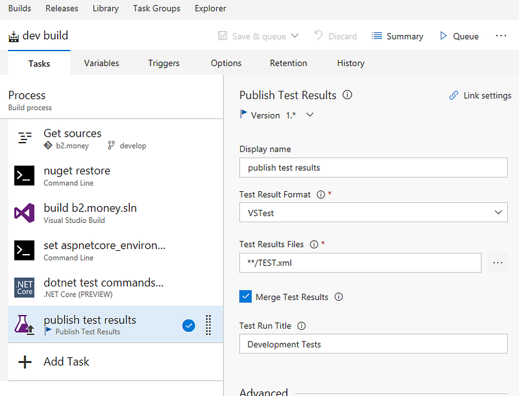Image resolution: width=519 pixels, height=396 pixels.
Task: Open the Builds menu
Action: (x=19, y=8)
